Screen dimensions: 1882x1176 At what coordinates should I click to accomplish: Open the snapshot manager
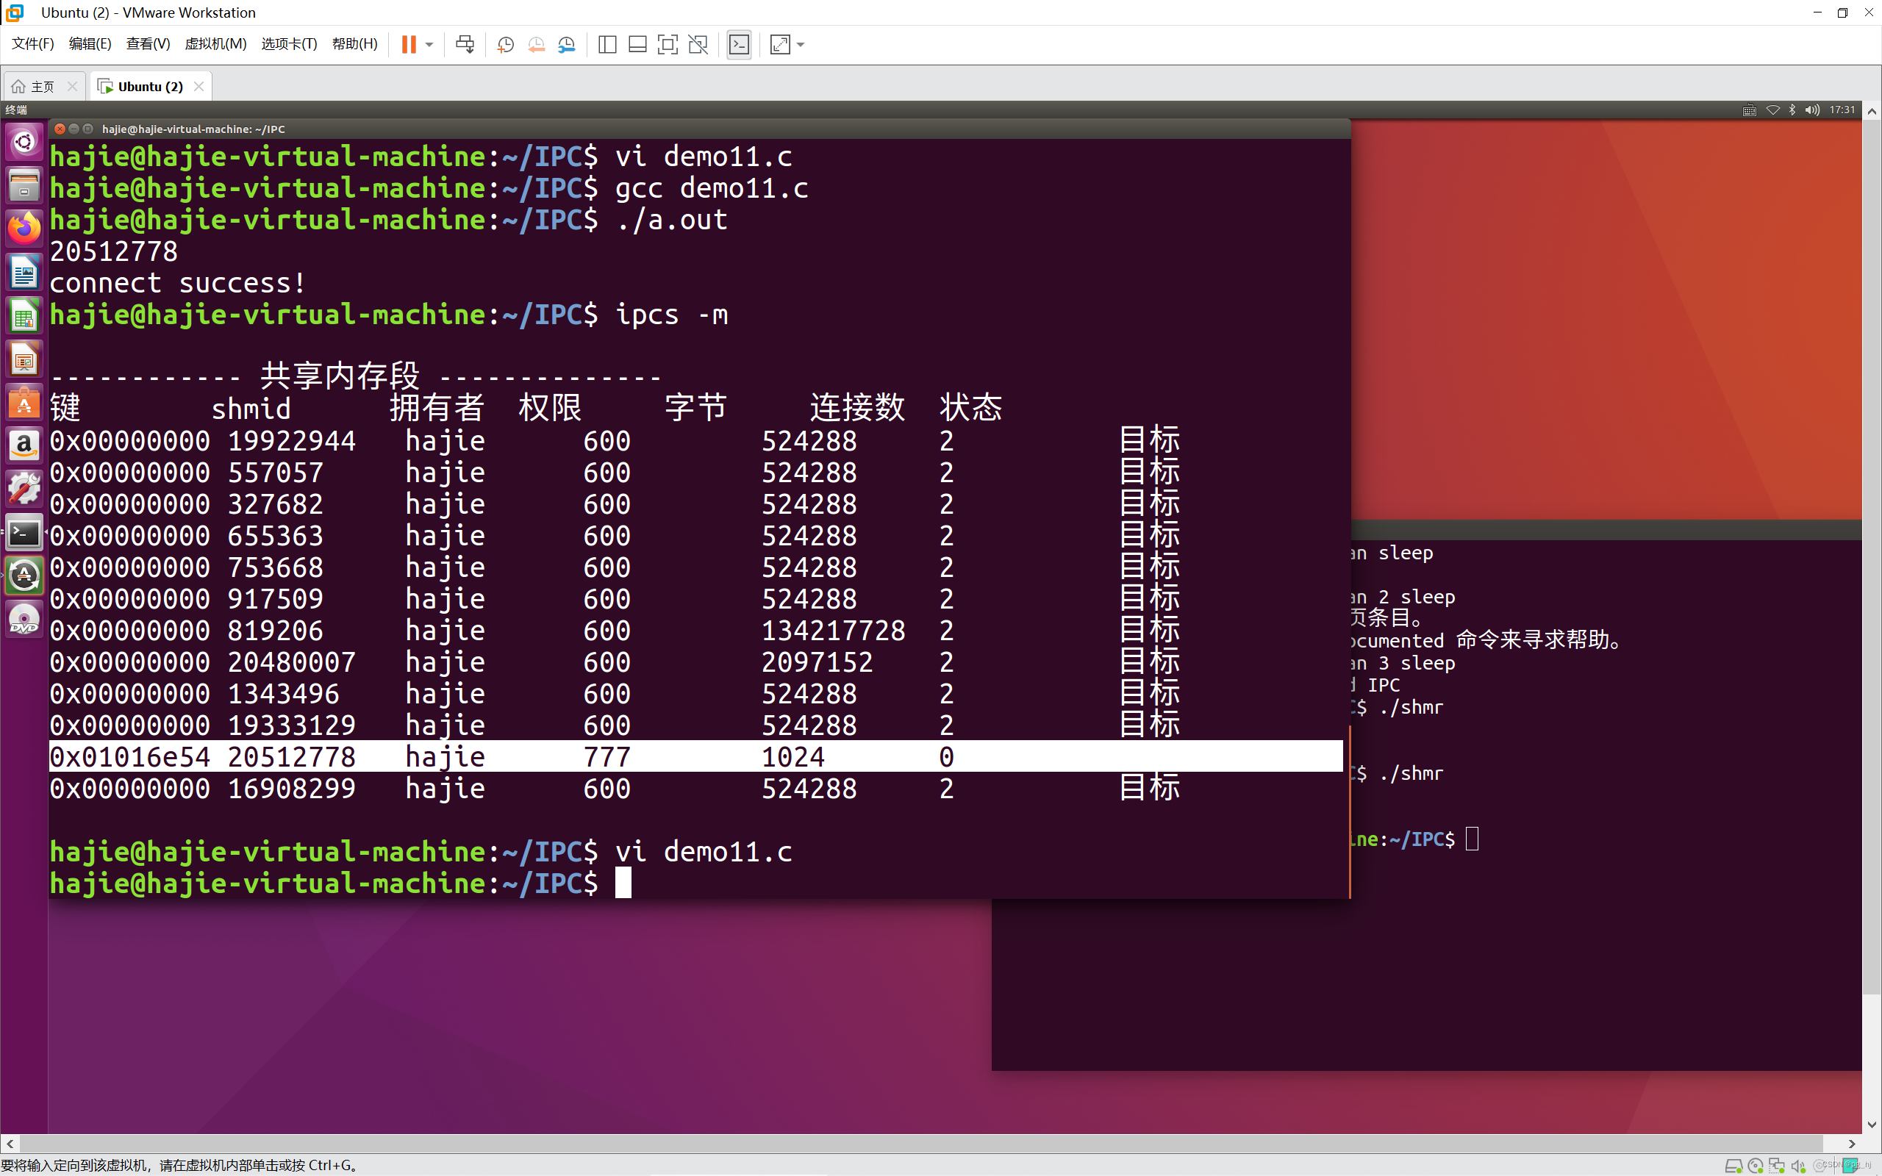566,44
